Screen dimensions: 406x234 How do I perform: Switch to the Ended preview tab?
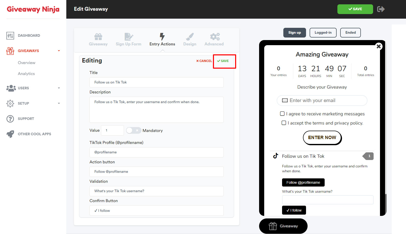coord(350,33)
